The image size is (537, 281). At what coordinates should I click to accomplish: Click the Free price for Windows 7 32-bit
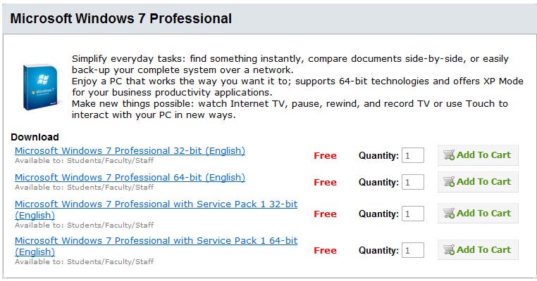pyautogui.click(x=325, y=156)
